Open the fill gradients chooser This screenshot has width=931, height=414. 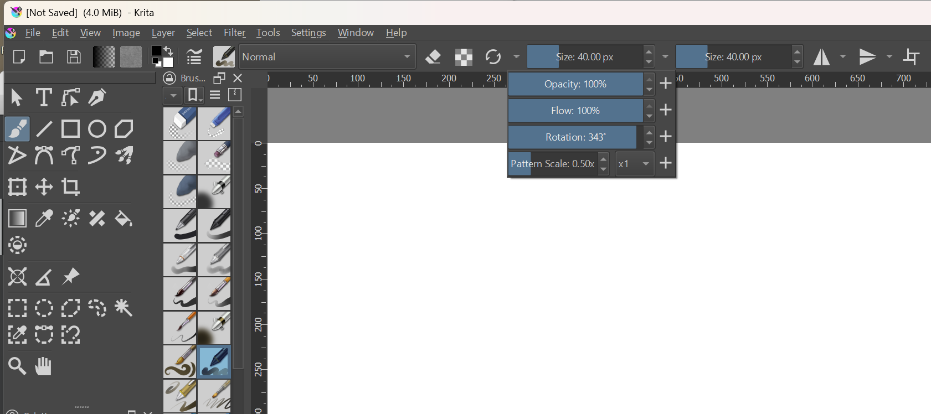[x=104, y=57]
